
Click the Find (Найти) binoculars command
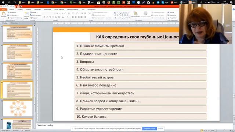(x=170, y=12)
